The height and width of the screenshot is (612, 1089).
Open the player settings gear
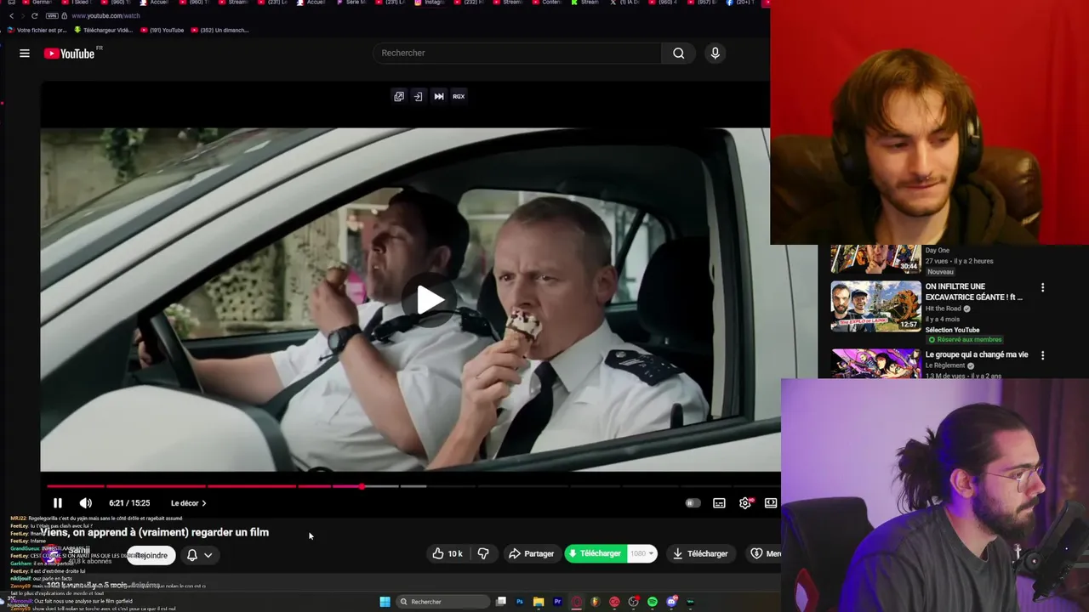pos(745,503)
